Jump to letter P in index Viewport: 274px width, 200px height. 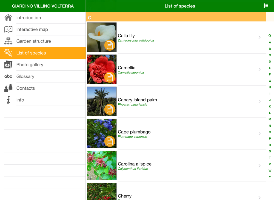(270, 139)
